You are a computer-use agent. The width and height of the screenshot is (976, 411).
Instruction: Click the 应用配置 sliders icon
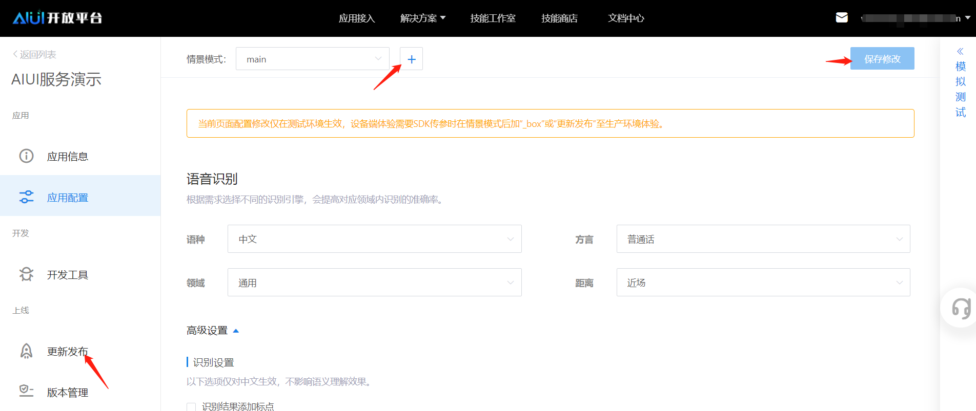click(26, 197)
